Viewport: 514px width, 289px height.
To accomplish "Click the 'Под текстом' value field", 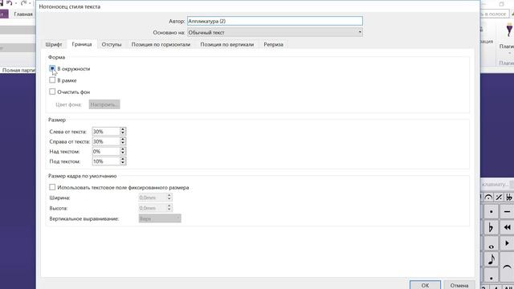I will point(106,161).
